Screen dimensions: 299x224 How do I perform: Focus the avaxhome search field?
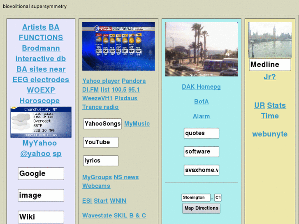[x=202, y=170]
